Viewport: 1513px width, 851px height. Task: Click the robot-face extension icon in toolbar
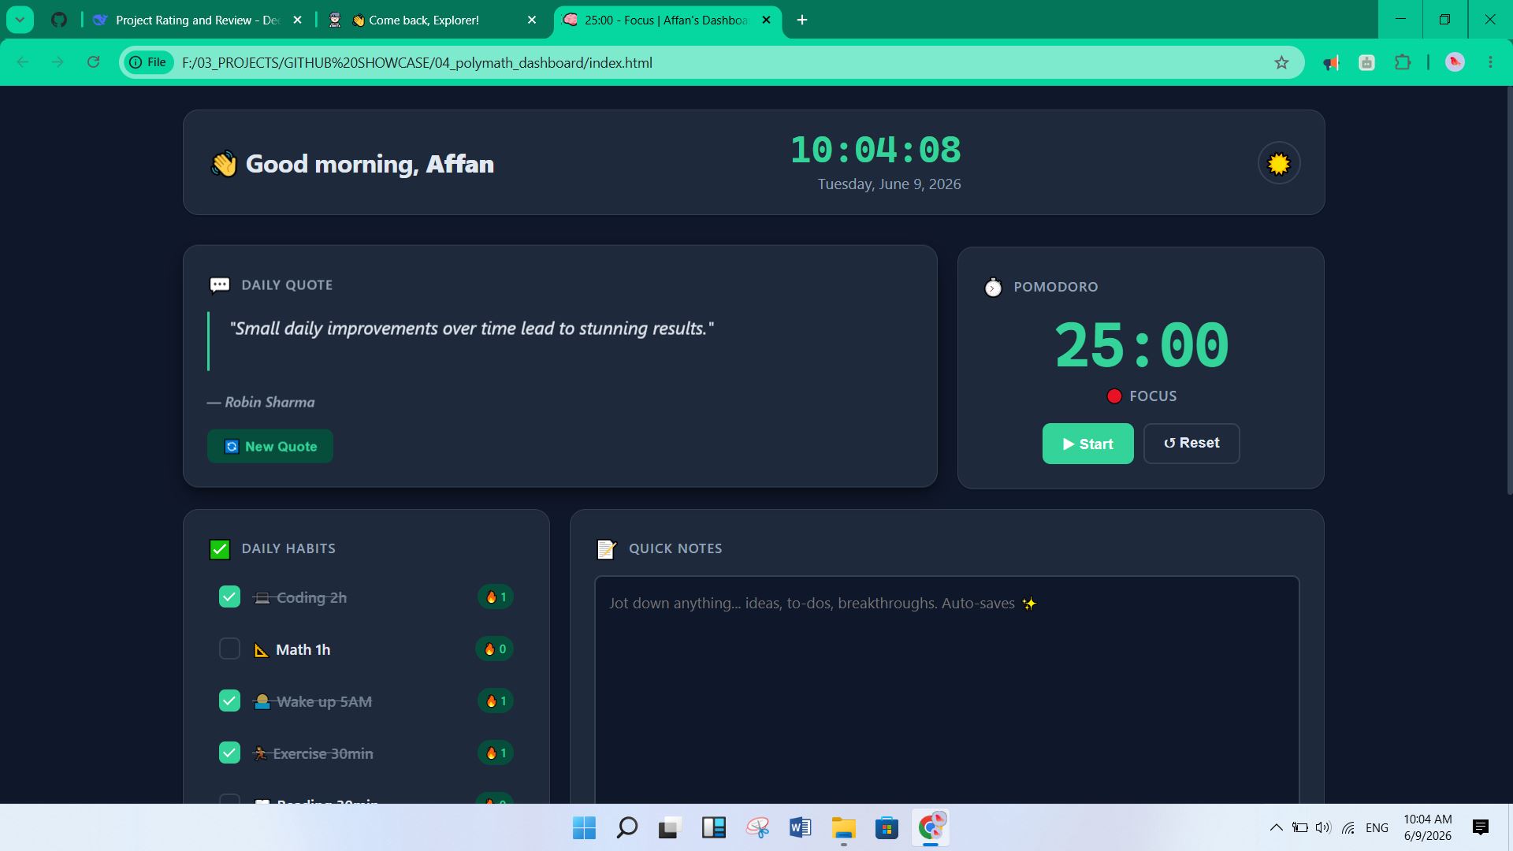click(1367, 62)
